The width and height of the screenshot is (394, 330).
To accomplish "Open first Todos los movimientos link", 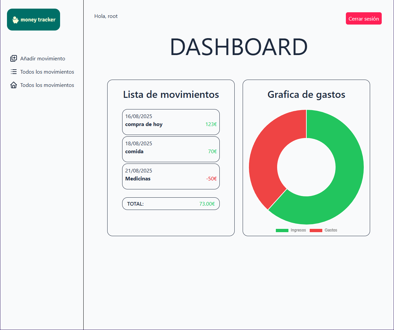I will click(x=47, y=72).
